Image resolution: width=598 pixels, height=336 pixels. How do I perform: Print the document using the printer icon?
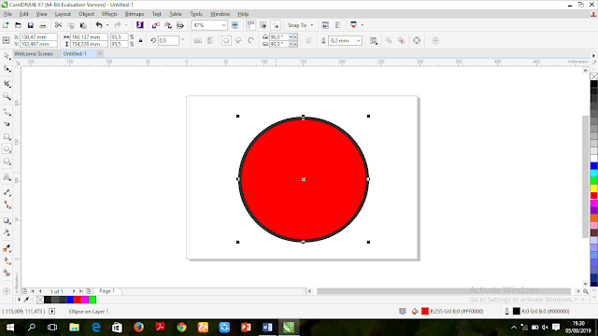[x=43, y=25]
